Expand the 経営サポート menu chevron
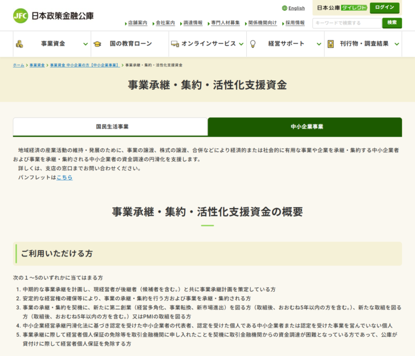This screenshot has height=356, width=415. [319, 44]
